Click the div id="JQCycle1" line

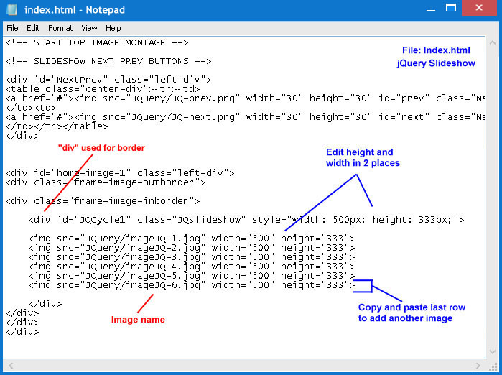(246, 220)
